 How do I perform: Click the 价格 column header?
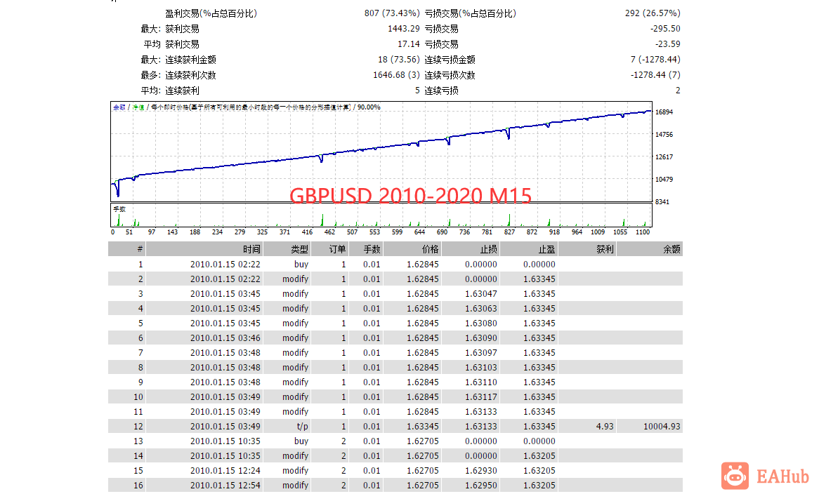(431, 249)
